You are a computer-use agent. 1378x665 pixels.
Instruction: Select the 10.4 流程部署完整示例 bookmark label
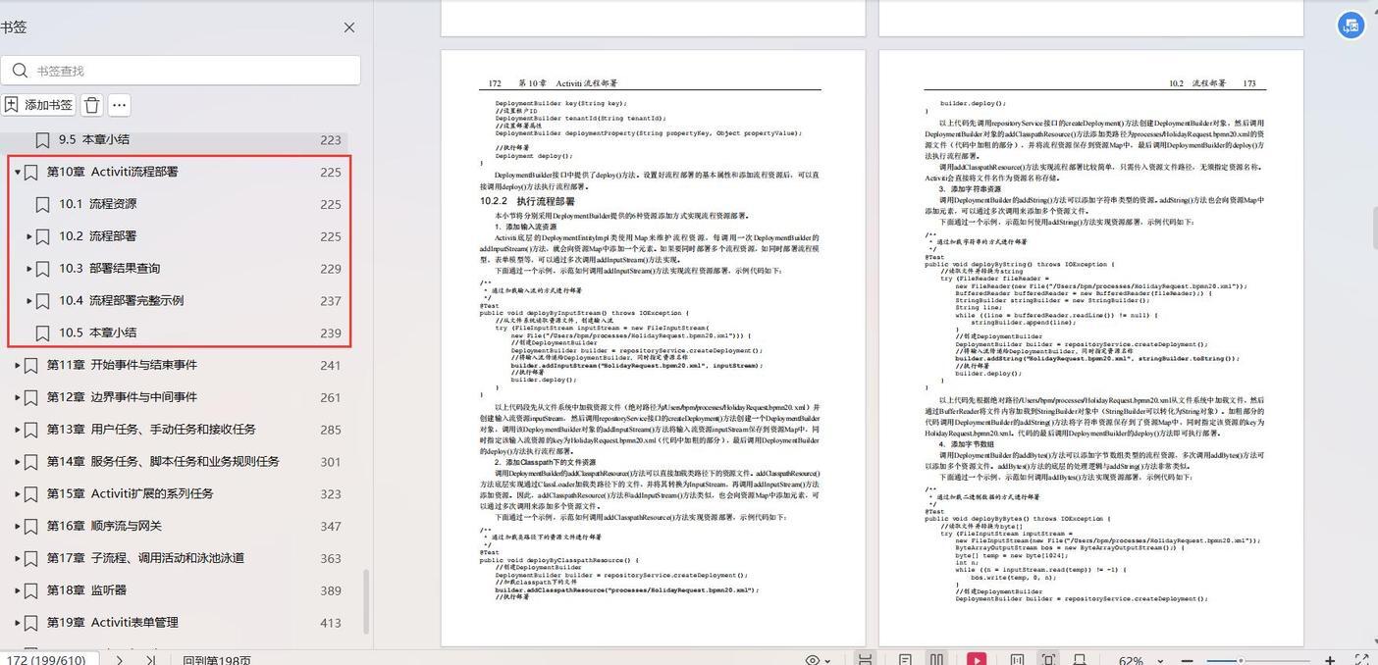click(x=121, y=300)
